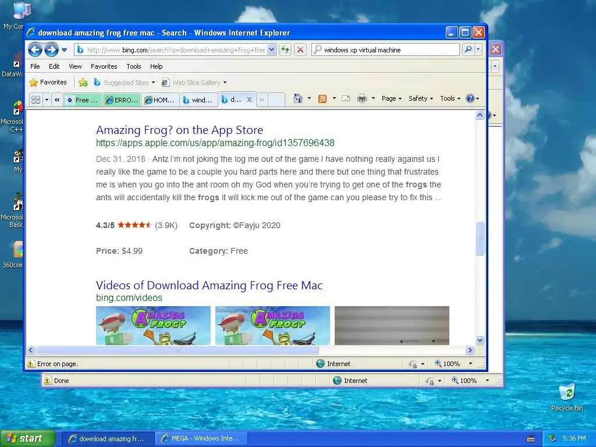Image resolution: width=596 pixels, height=447 pixels.
Task: Open 'Videos of Download Amazing Frog Free Mac'
Action: 209,285
